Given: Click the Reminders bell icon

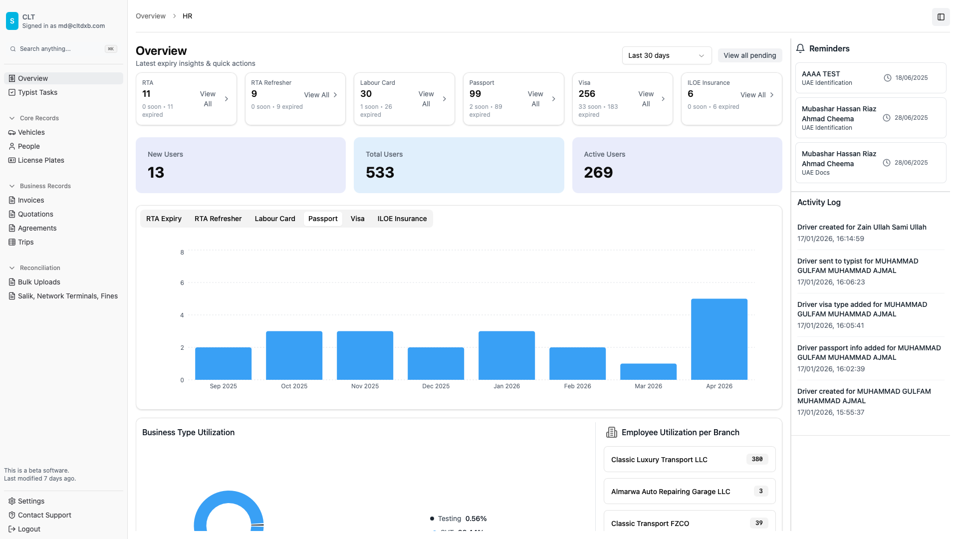Looking at the screenshot, I should (x=800, y=48).
